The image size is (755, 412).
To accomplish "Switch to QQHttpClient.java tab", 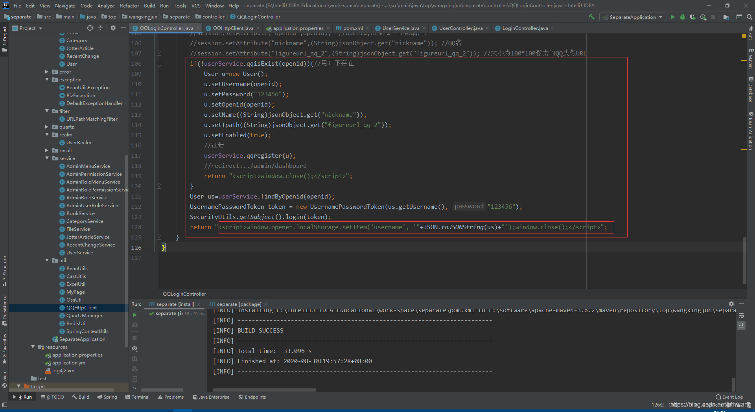I will [233, 28].
